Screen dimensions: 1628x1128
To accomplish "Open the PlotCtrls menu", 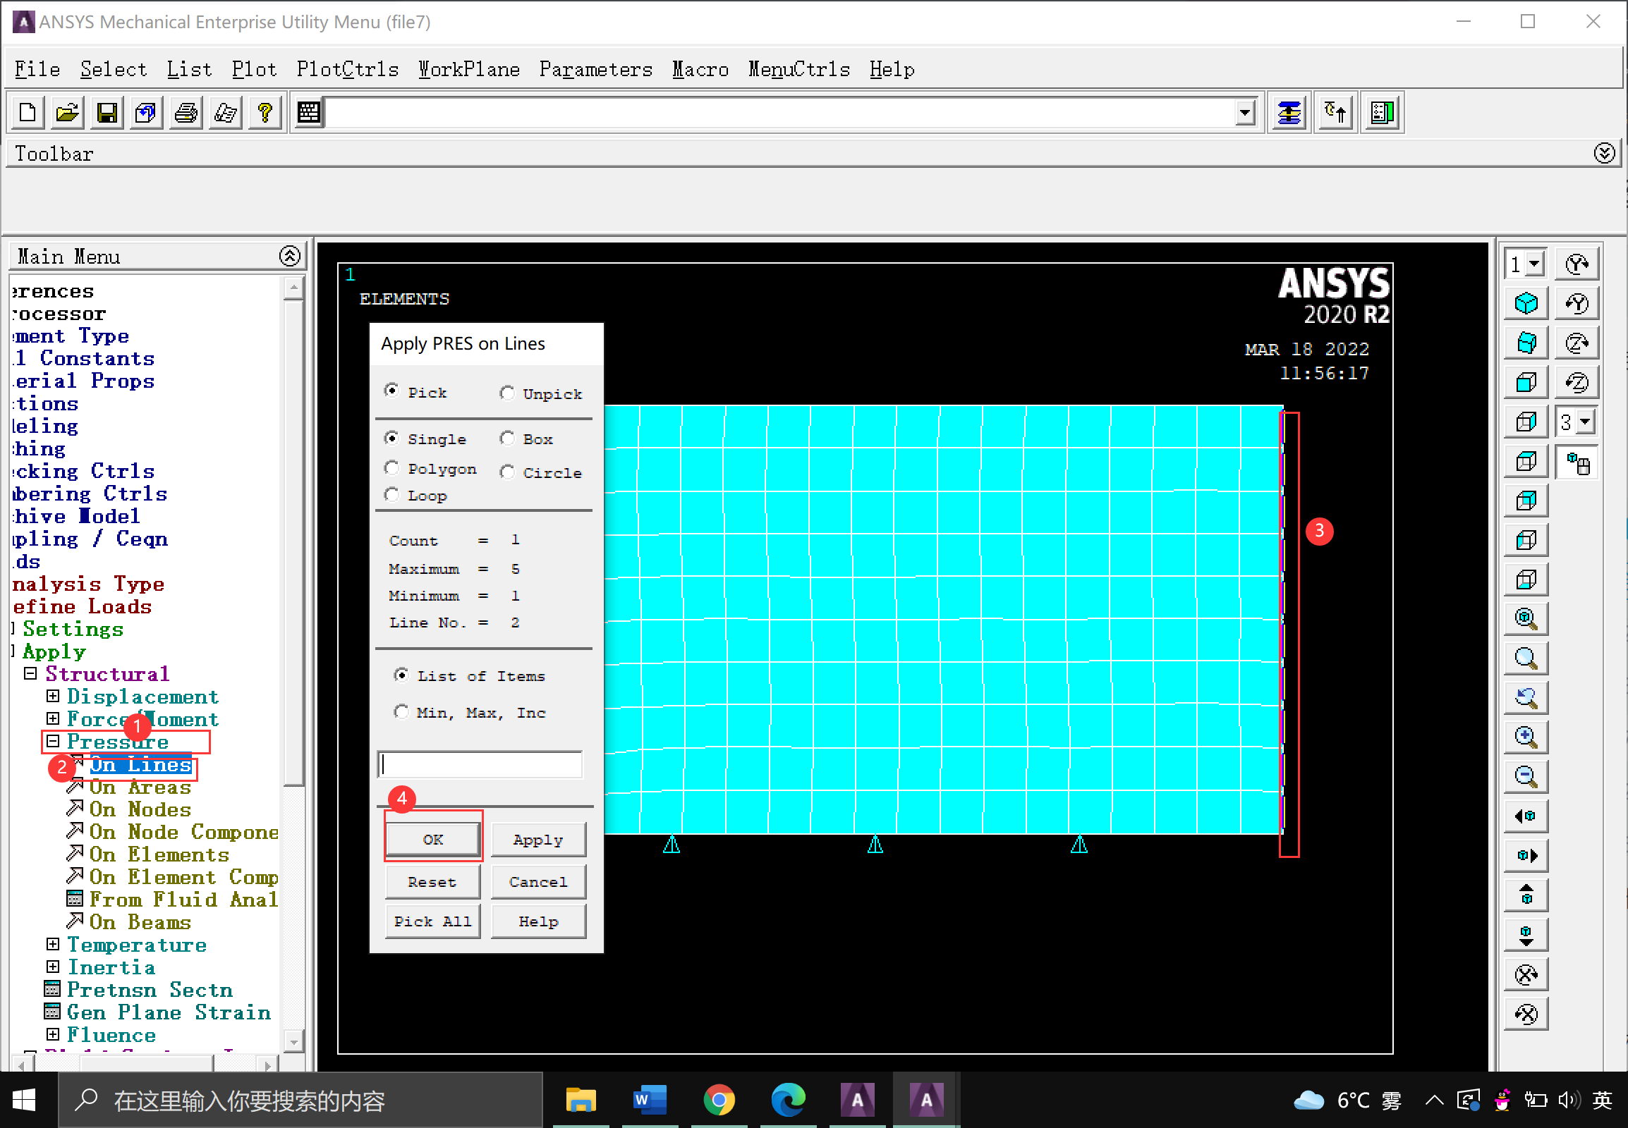I will [347, 69].
